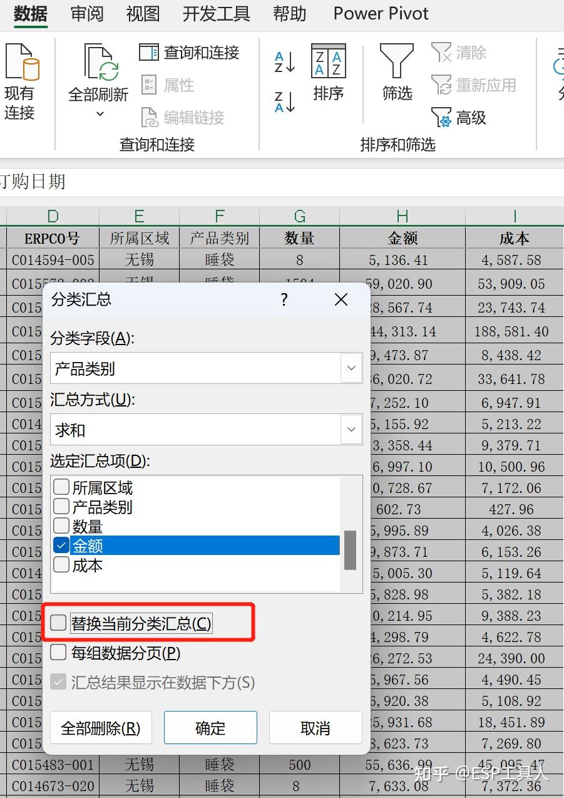Click the Properties (属性) button in ribbon
564x798 pixels.
pyautogui.click(x=167, y=85)
